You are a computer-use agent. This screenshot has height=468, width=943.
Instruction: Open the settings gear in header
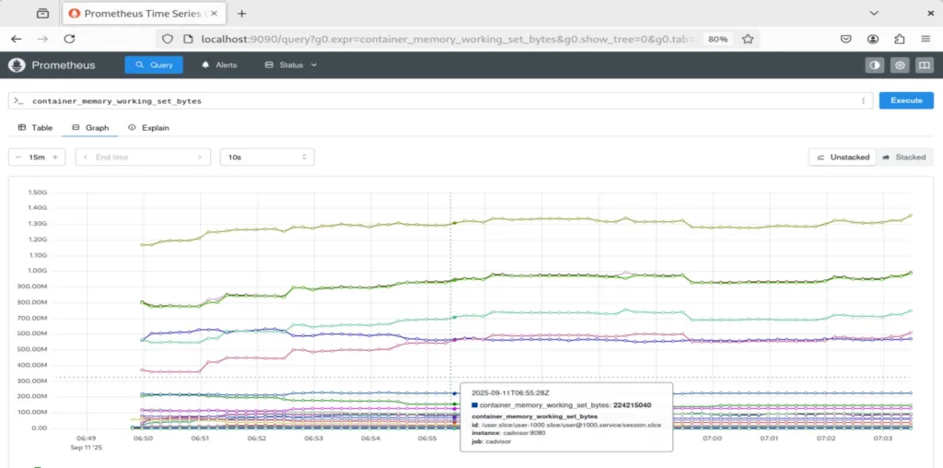click(900, 65)
